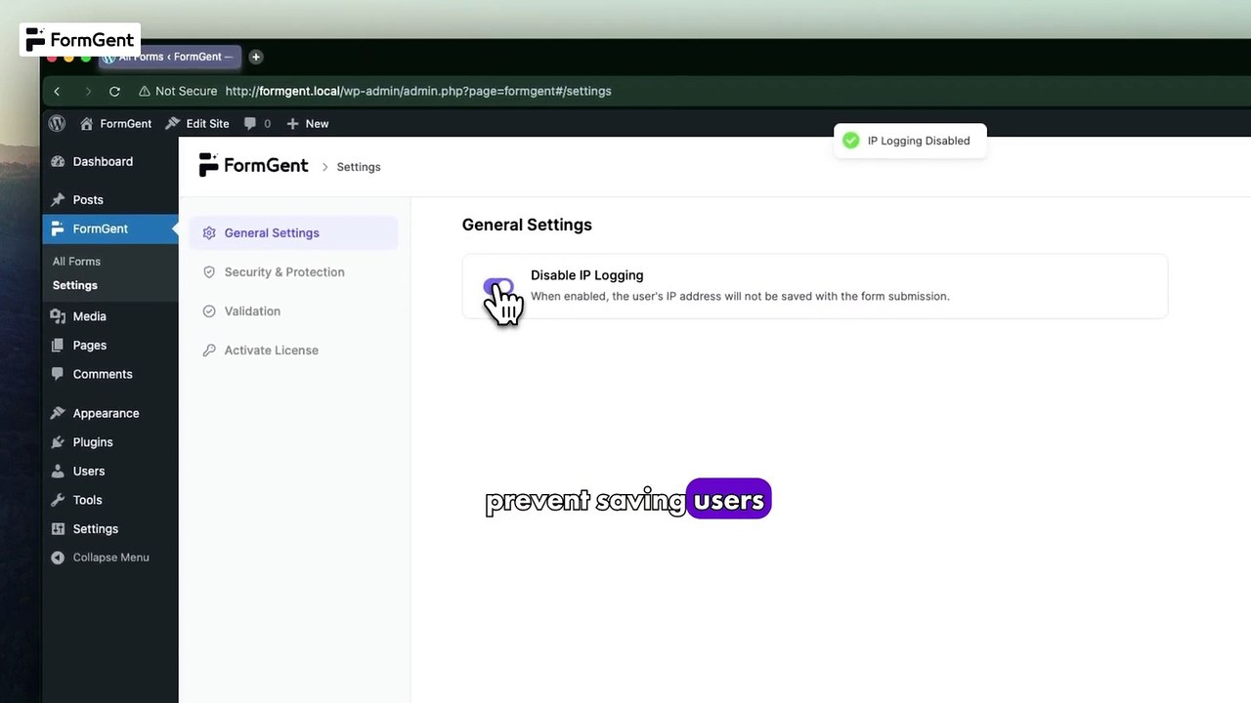Screen dimensions: 1251x703
Task: Click New in the admin bar
Action: click(307, 123)
